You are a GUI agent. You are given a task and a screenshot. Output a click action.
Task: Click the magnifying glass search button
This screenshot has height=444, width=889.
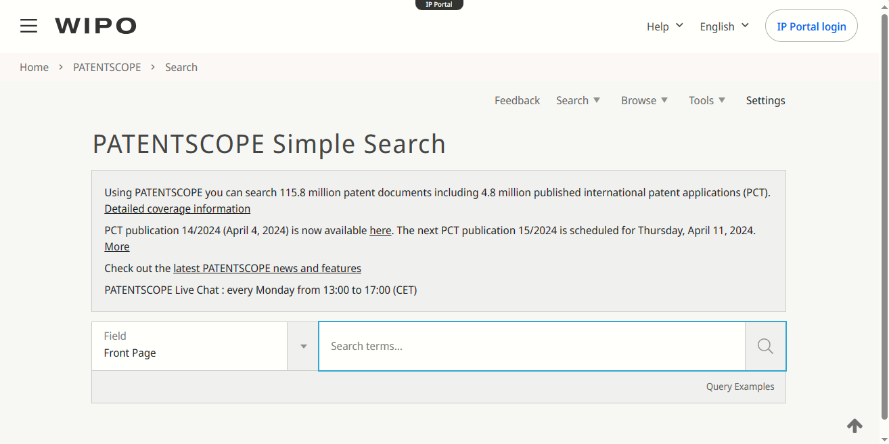[x=765, y=347]
